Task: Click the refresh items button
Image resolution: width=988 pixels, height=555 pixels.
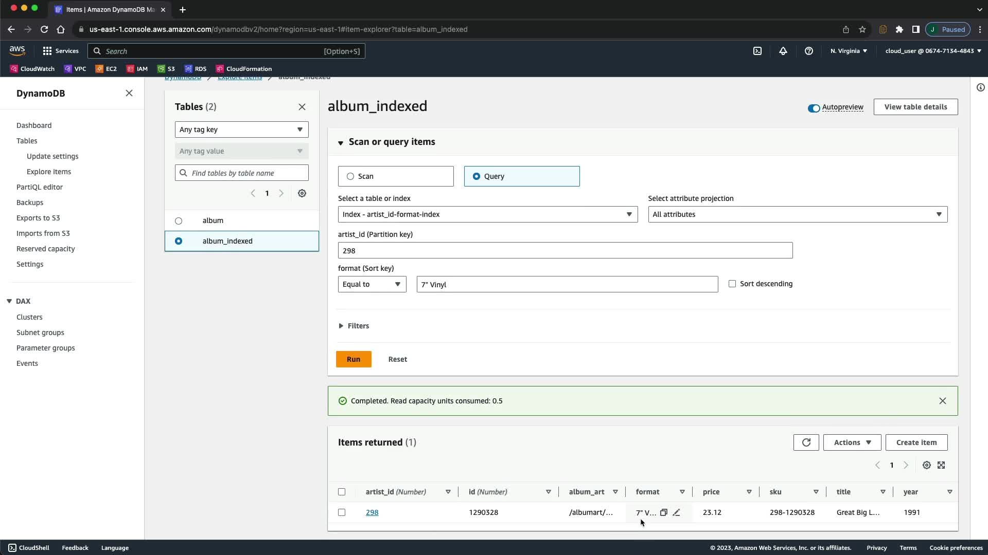Action: click(806, 442)
